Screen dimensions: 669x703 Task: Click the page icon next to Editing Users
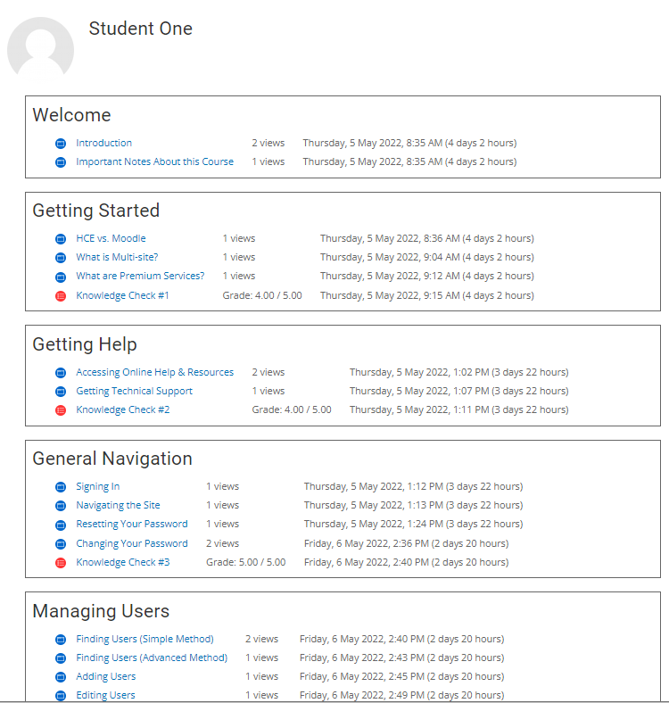click(61, 696)
